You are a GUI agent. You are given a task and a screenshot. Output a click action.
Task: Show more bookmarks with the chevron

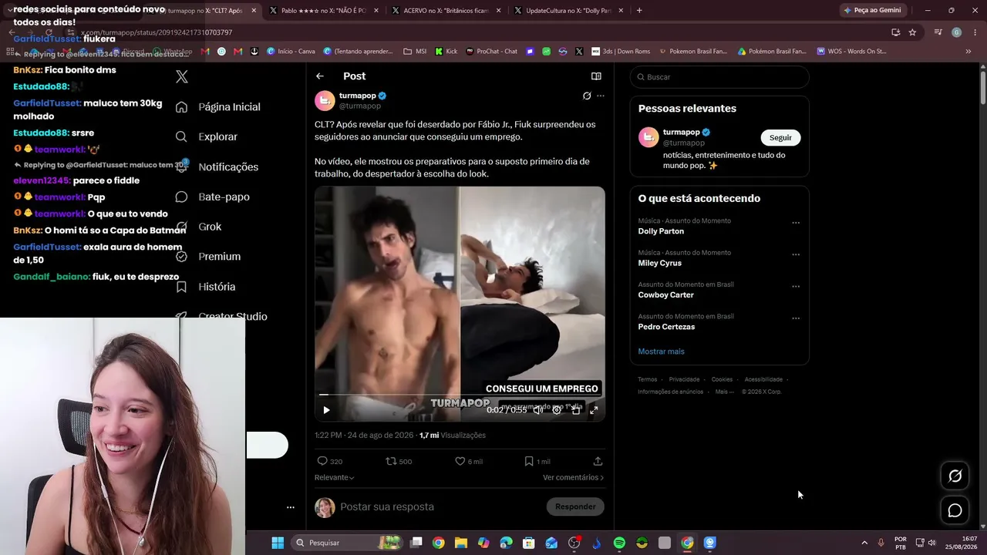coord(968,52)
